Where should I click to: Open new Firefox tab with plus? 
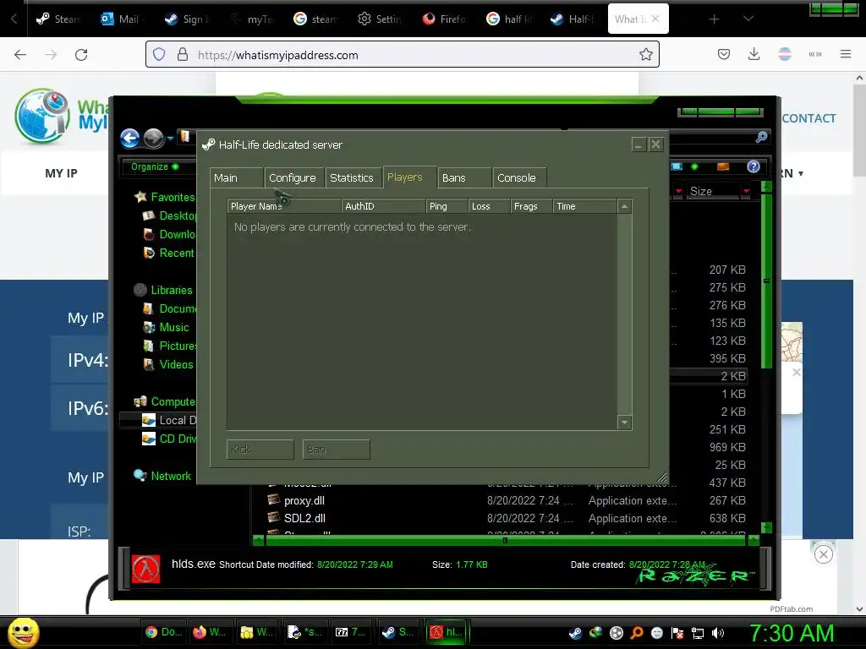click(714, 19)
